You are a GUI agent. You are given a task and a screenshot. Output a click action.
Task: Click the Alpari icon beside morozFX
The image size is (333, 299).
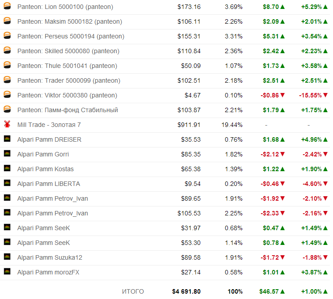coord(7,271)
